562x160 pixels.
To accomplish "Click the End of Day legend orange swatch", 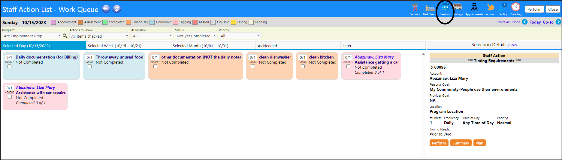I will click(x=128, y=22).
